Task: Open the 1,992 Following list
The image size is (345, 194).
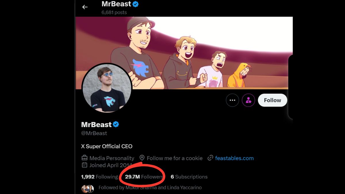Action: point(99,177)
